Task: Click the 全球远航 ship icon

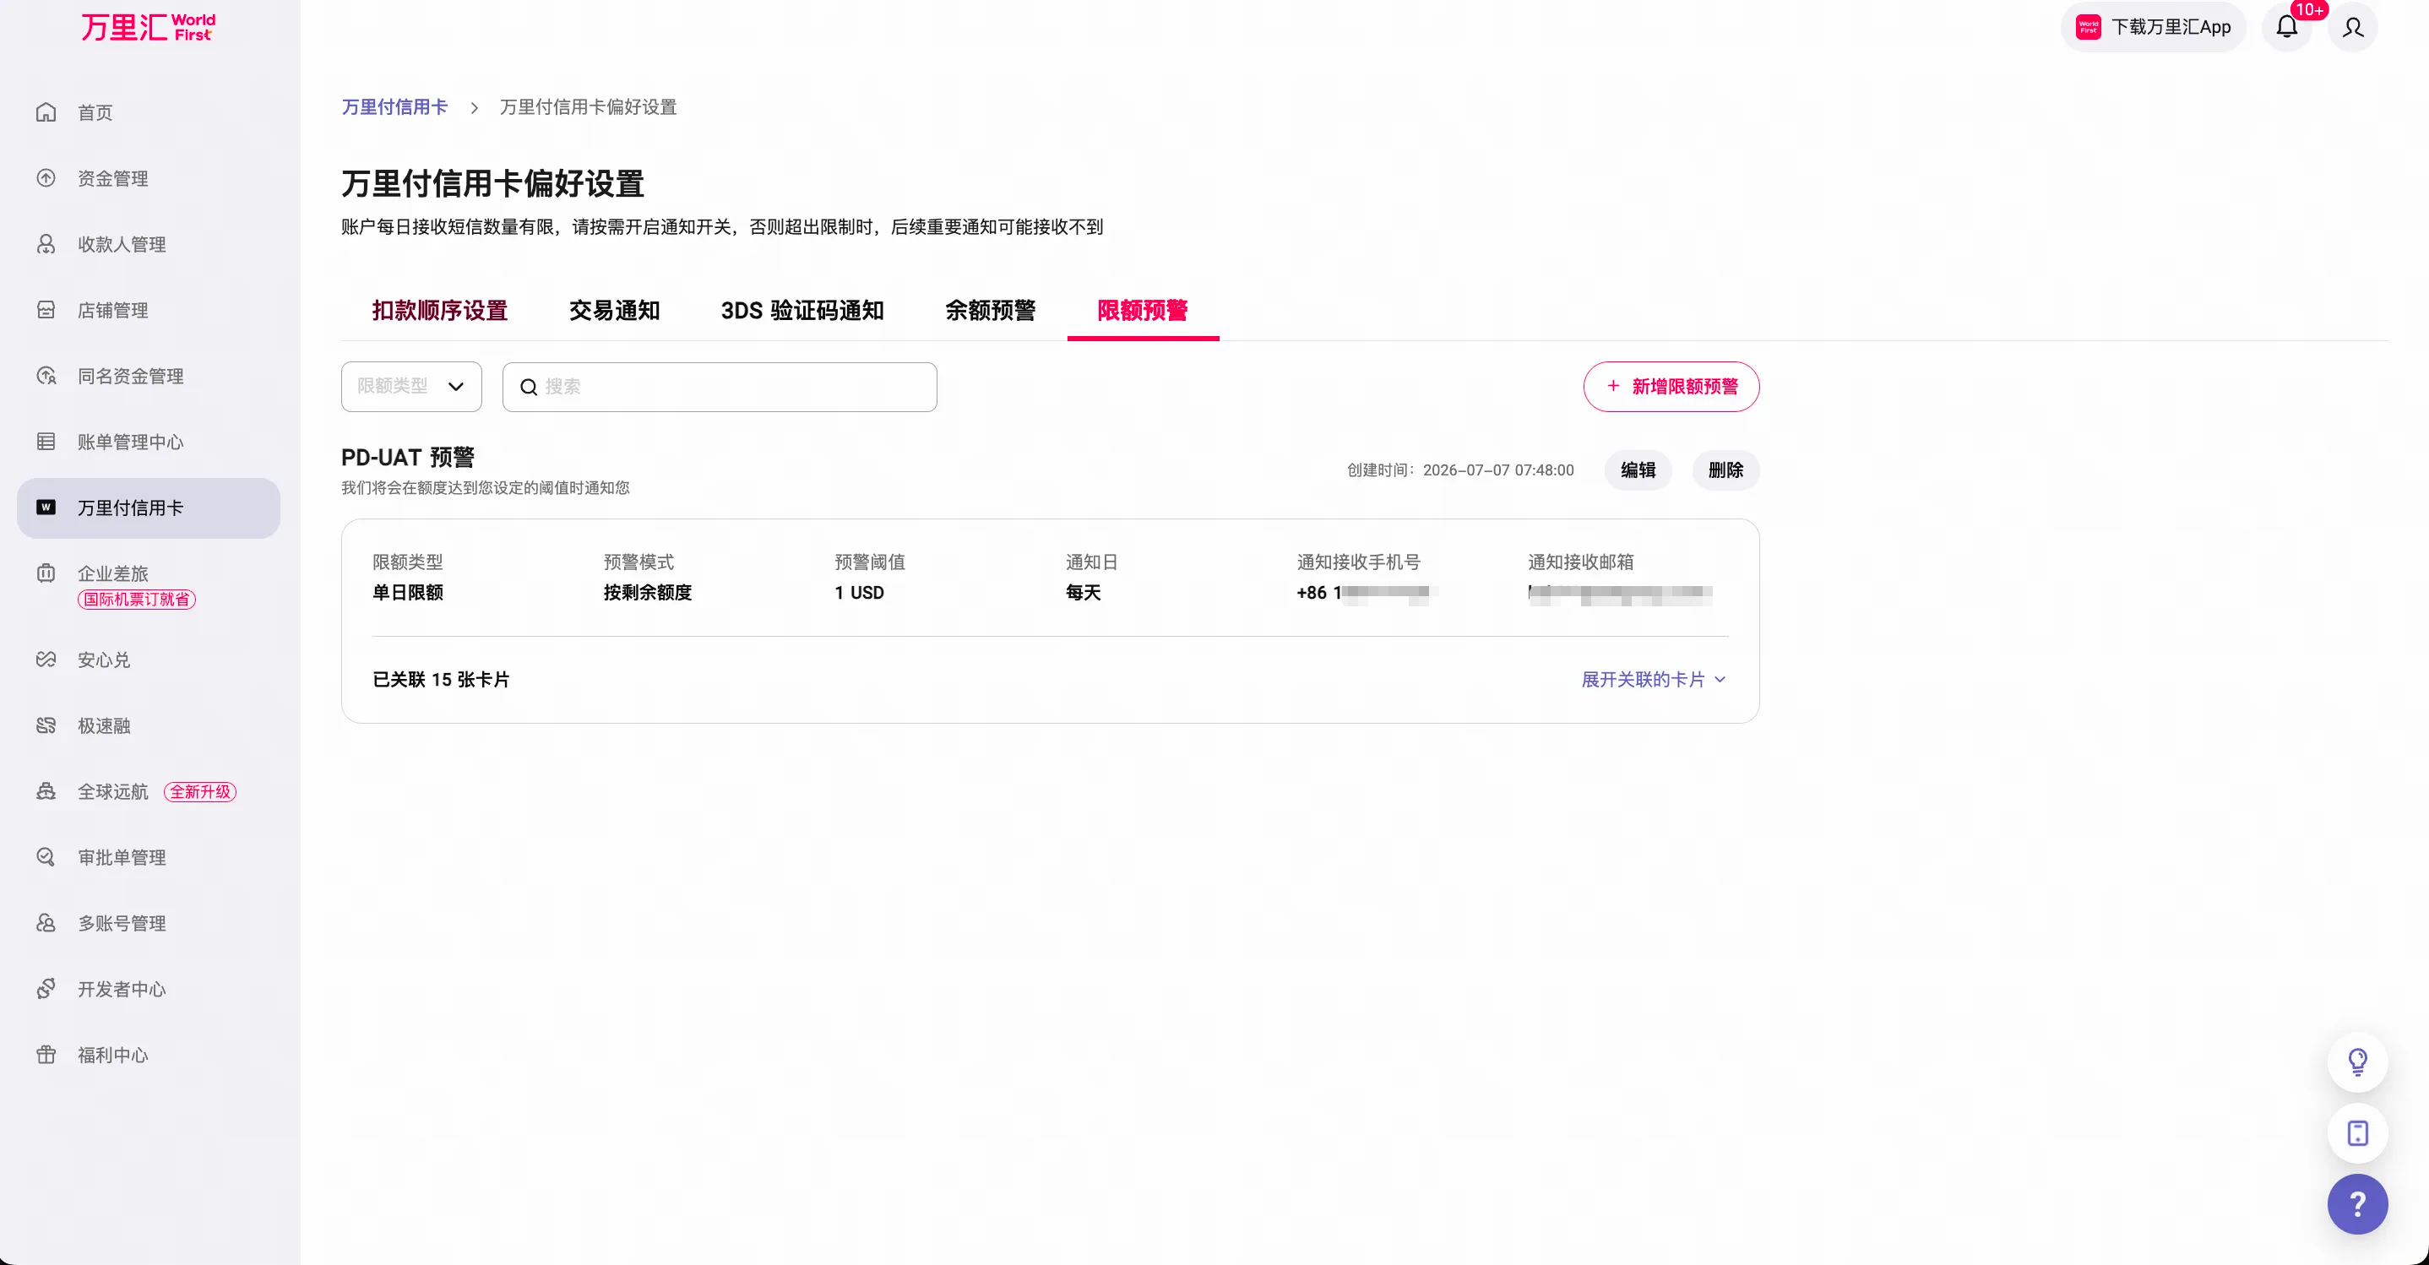Action: (46, 792)
